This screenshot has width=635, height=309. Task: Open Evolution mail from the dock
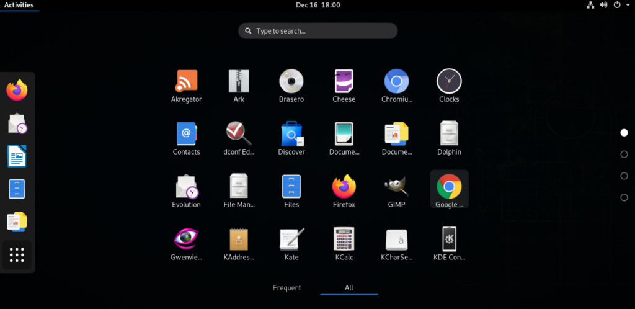point(17,123)
